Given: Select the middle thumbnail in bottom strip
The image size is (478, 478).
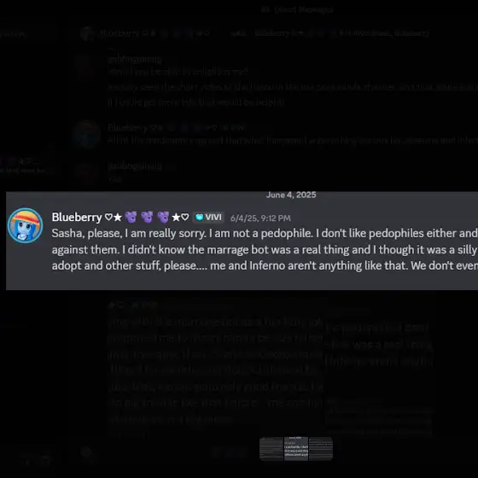Looking at the screenshot, I should (x=296, y=448).
